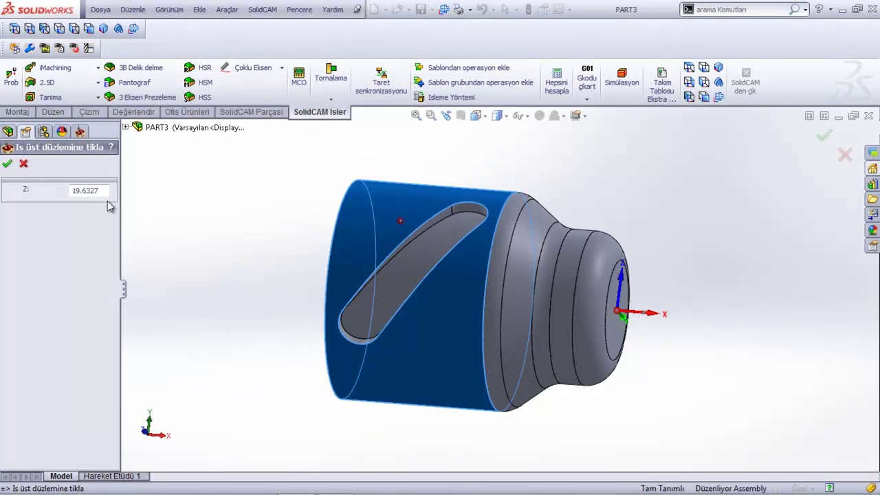Image resolution: width=880 pixels, height=495 pixels.
Task: Click the search commands input box
Action: pos(741,10)
